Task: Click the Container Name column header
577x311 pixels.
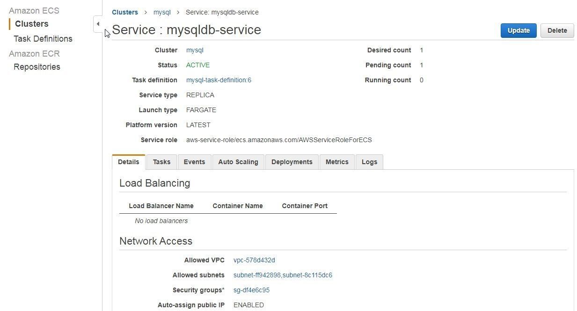Action: [238, 206]
